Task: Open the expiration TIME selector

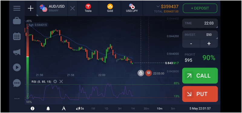Action: click(x=200, y=23)
